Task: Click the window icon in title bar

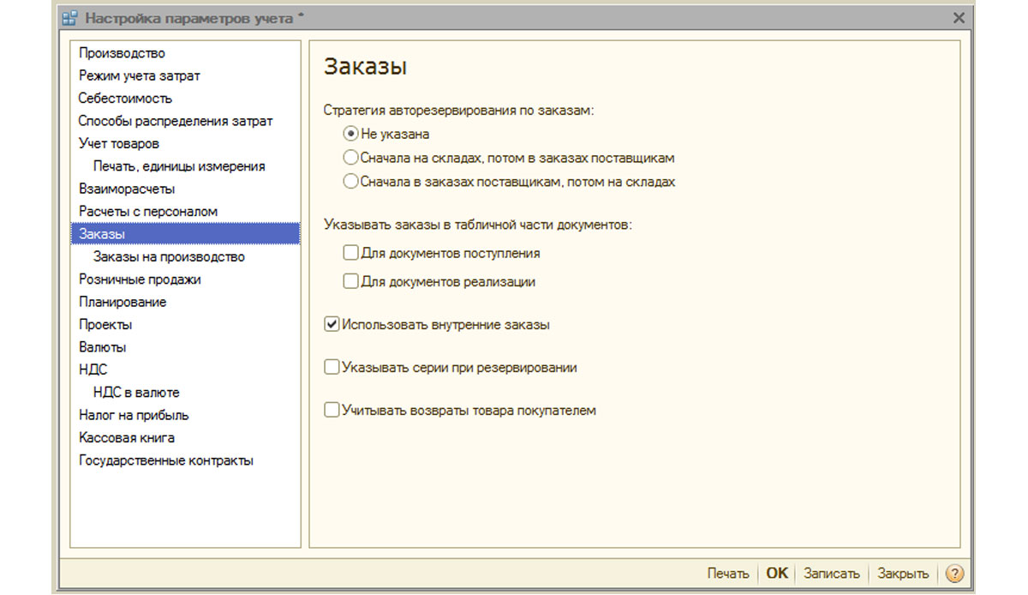Action: [70, 18]
